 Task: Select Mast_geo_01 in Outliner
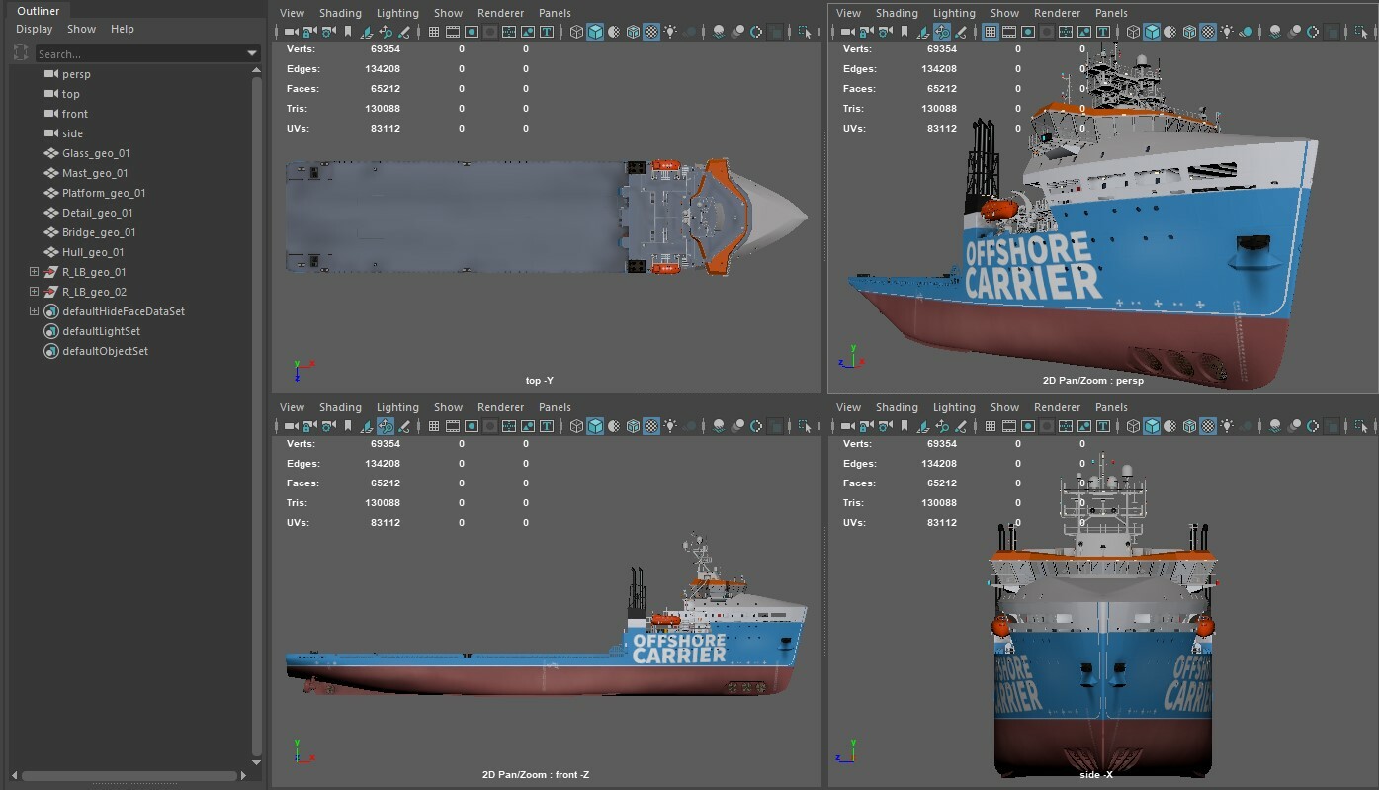click(95, 173)
